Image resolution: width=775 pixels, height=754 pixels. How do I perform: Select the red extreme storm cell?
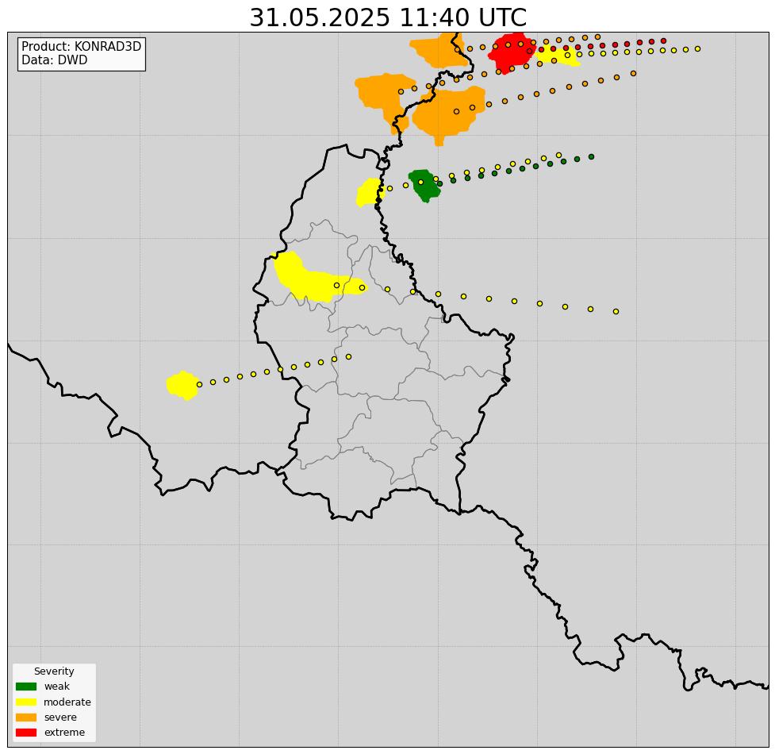511,53
